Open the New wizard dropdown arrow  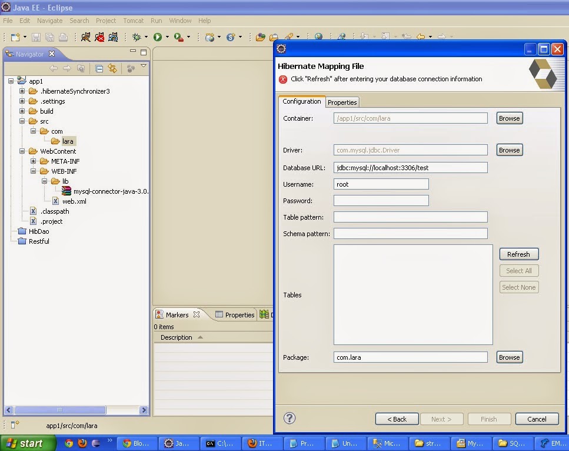point(25,37)
